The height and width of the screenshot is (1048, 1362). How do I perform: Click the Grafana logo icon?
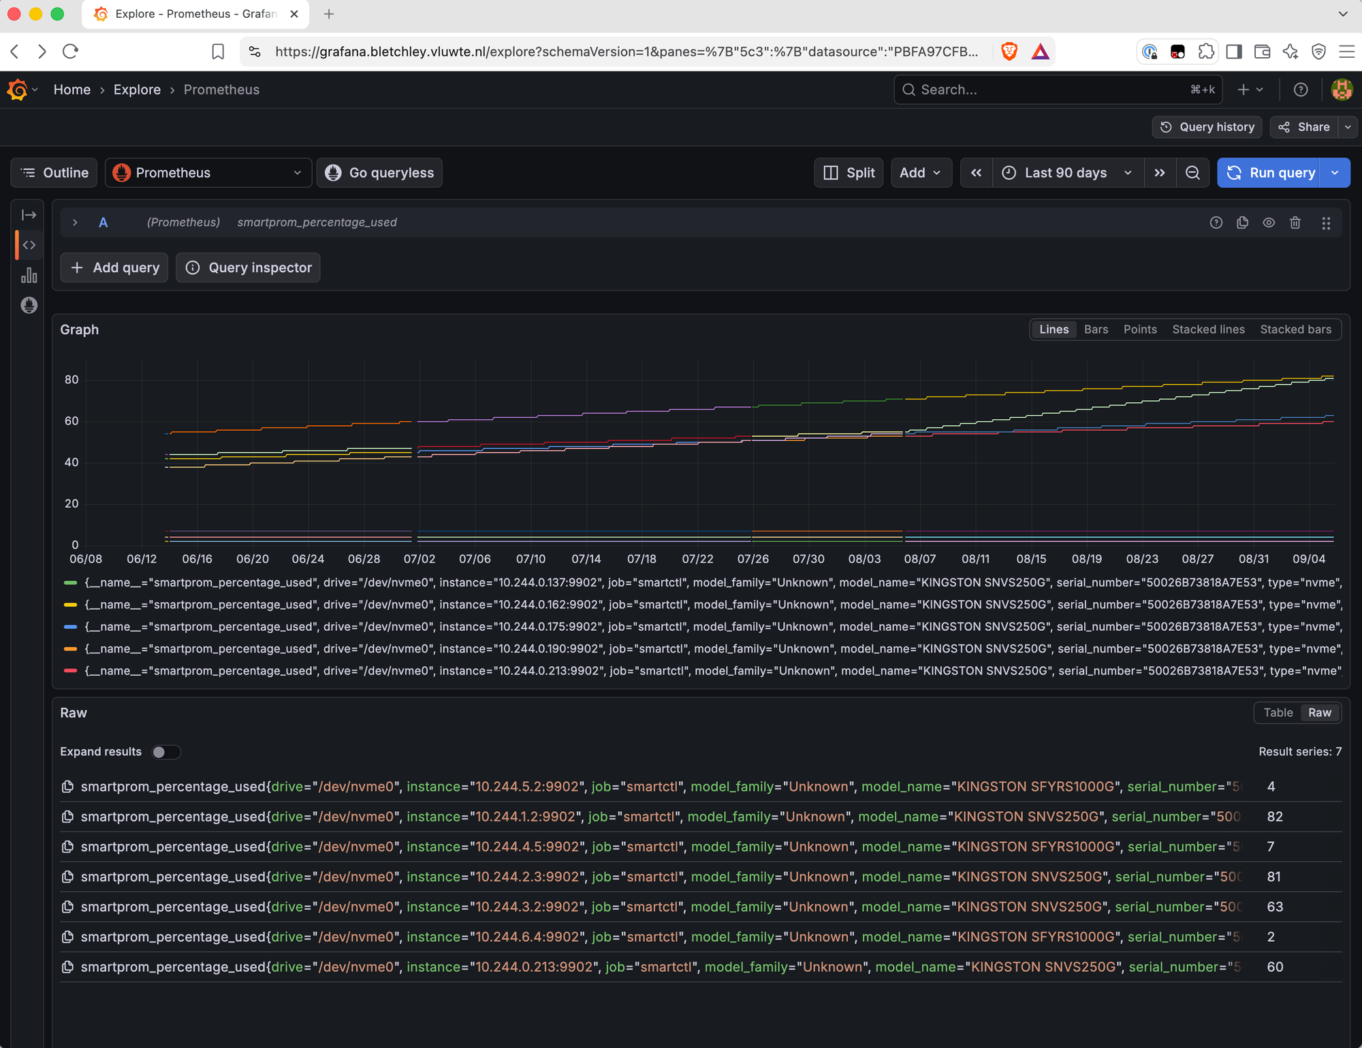18,90
